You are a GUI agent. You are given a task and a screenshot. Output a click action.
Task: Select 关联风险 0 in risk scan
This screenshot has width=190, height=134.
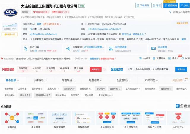[37, 70]
